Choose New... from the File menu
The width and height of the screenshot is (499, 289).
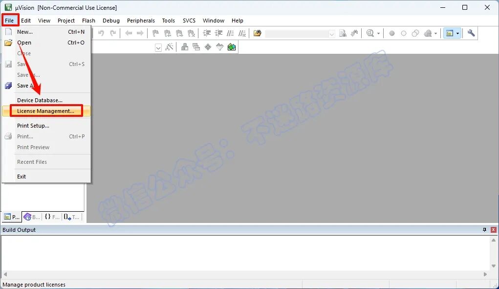coord(46,32)
